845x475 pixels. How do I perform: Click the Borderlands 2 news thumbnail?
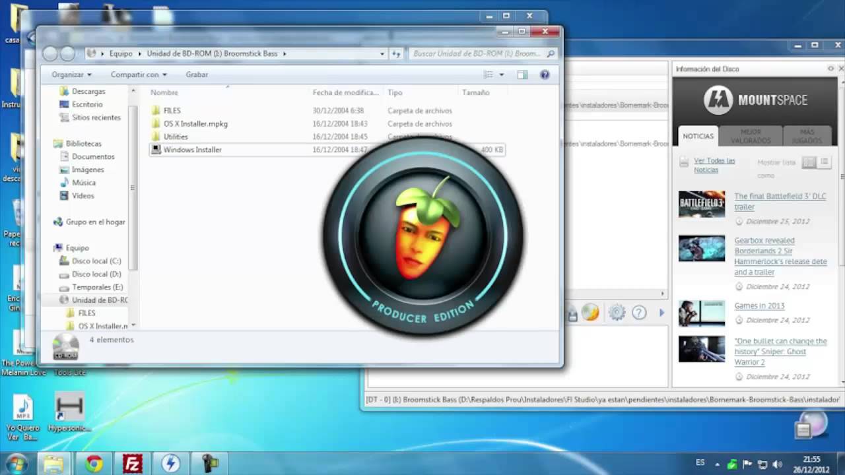(701, 248)
